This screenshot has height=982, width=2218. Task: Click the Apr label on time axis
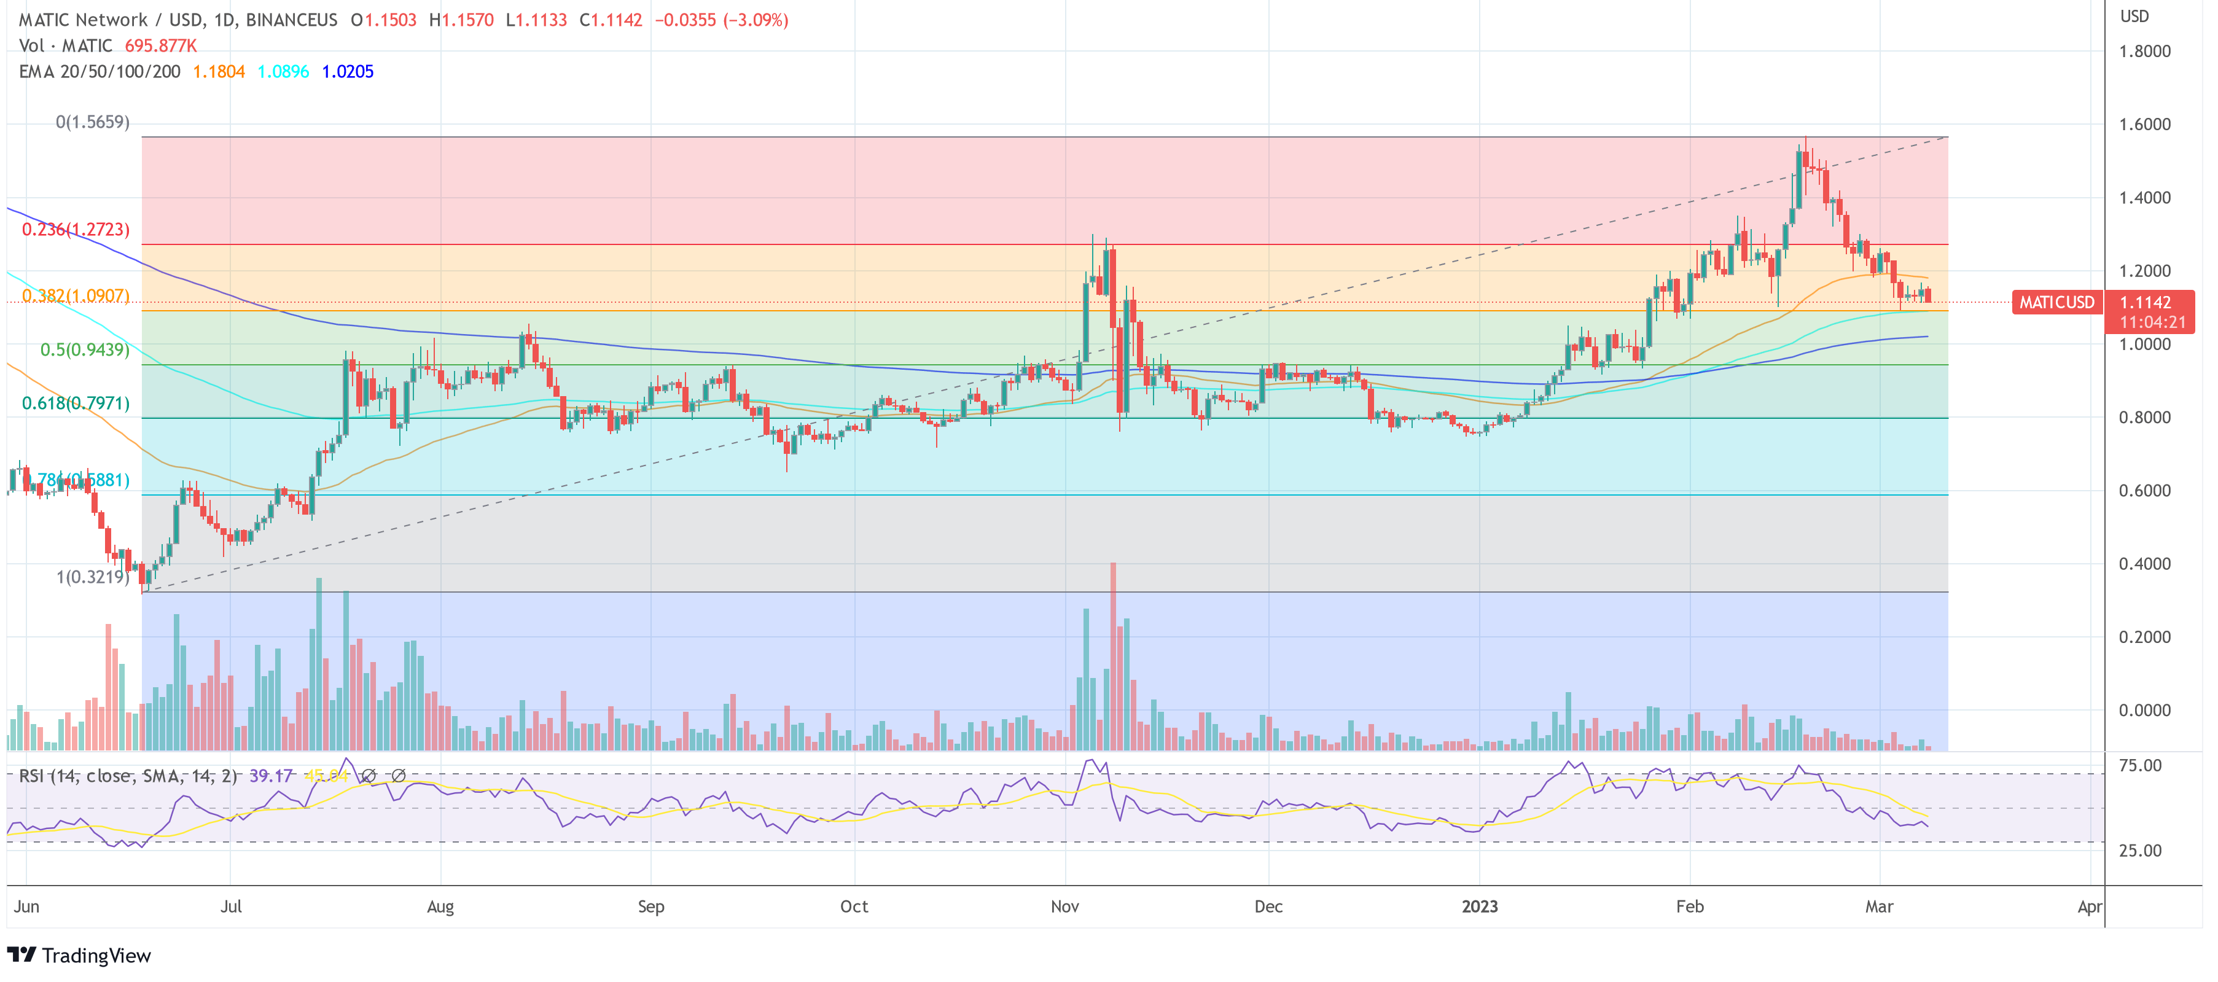click(2090, 906)
